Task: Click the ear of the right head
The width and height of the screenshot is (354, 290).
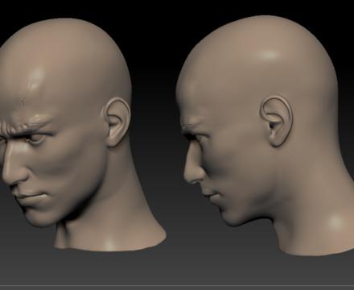Action: (276, 121)
